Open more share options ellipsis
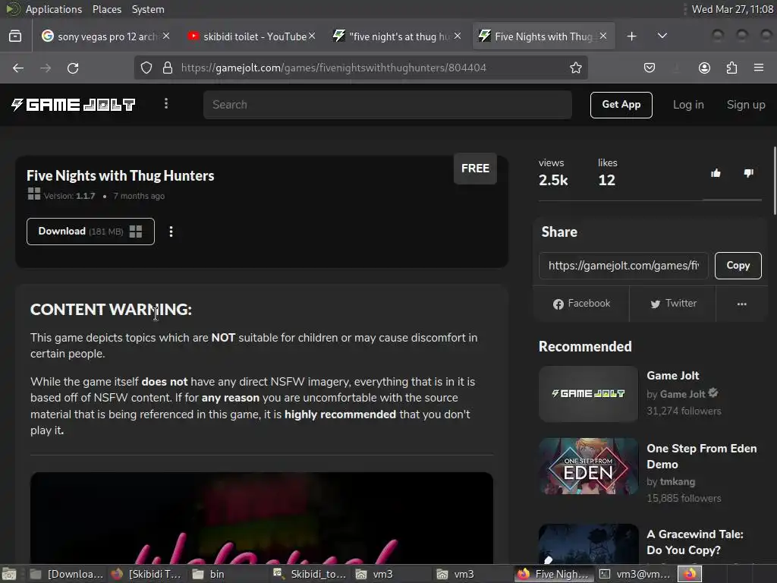 [741, 304]
